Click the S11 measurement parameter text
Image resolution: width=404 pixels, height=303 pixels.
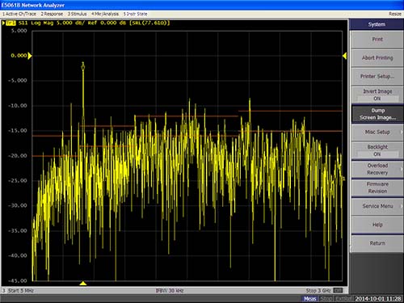23,23
